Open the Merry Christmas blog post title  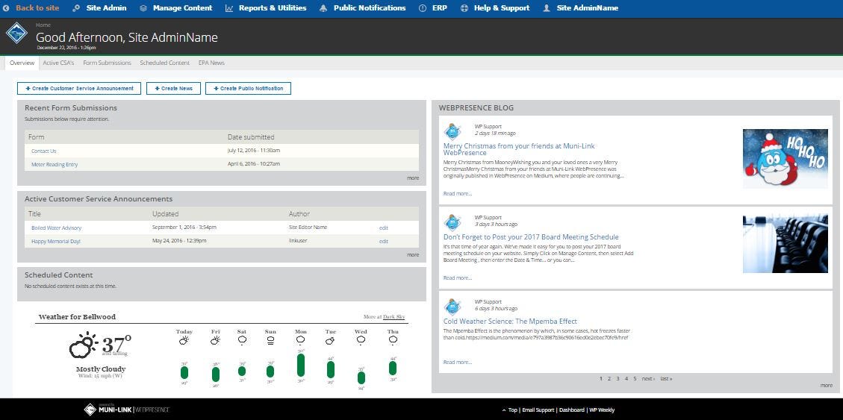coord(519,149)
